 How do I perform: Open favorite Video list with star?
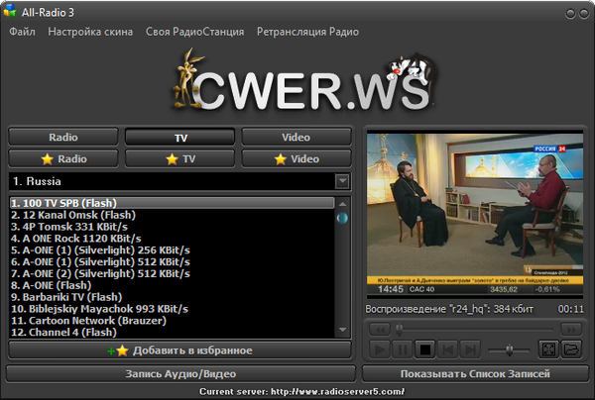pyautogui.click(x=297, y=158)
